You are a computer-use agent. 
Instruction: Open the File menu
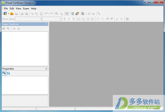point(6,9)
